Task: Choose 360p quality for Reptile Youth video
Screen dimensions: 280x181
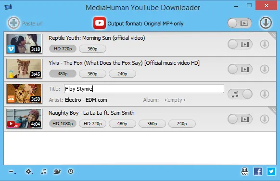Action: (92, 49)
